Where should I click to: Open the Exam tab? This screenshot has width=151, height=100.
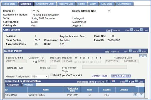point(93,4)
